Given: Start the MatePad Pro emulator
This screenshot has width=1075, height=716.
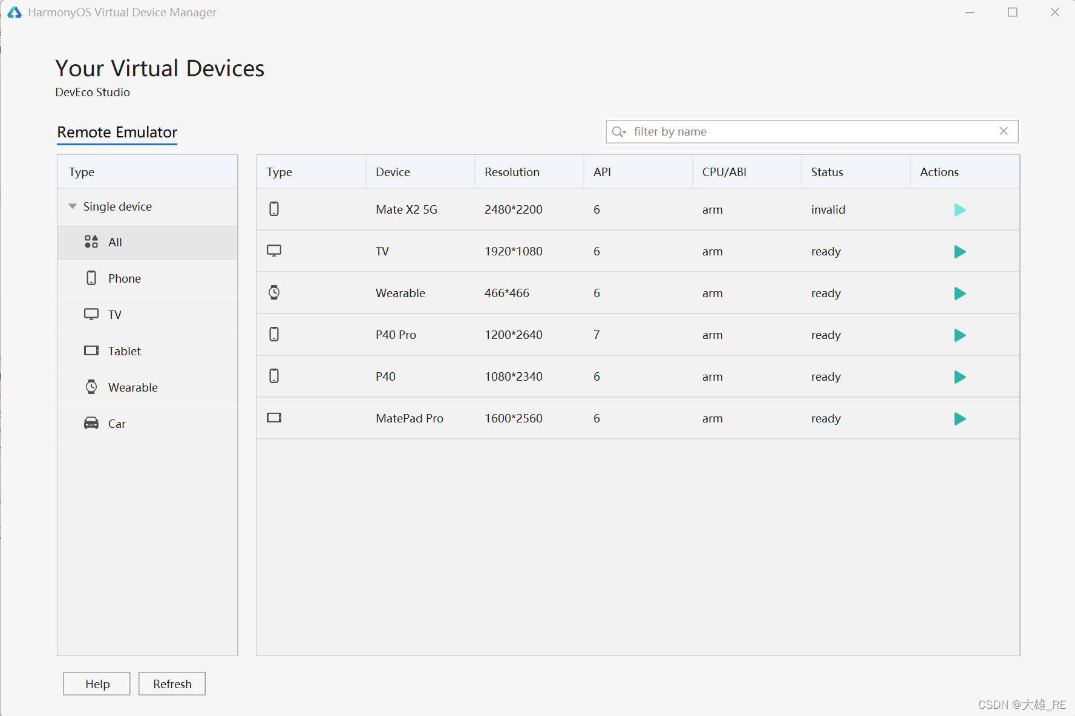Looking at the screenshot, I should pyautogui.click(x=959, y=419).
